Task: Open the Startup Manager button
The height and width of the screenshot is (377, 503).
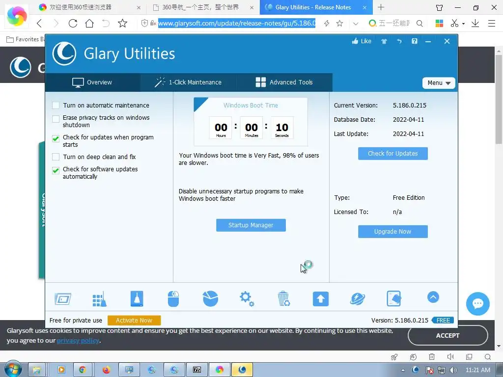Action: point(251,225)
